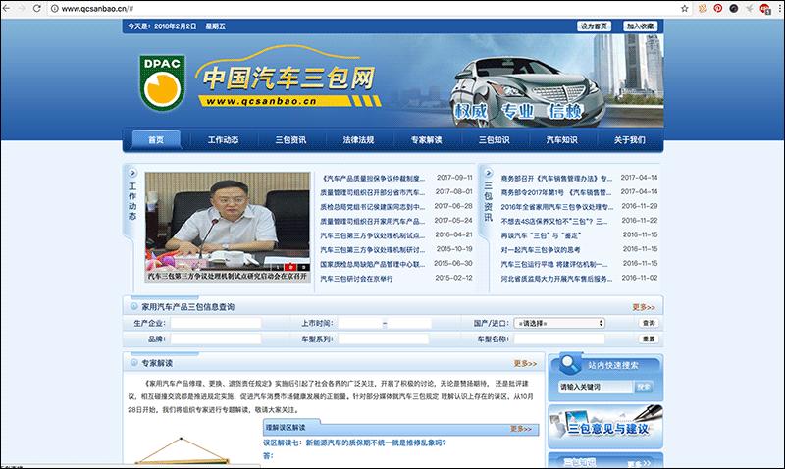Click the magnifier icon in the quick search panel
Image resolution: width=785 pixels, height=469 pixels.
(569, 364)
